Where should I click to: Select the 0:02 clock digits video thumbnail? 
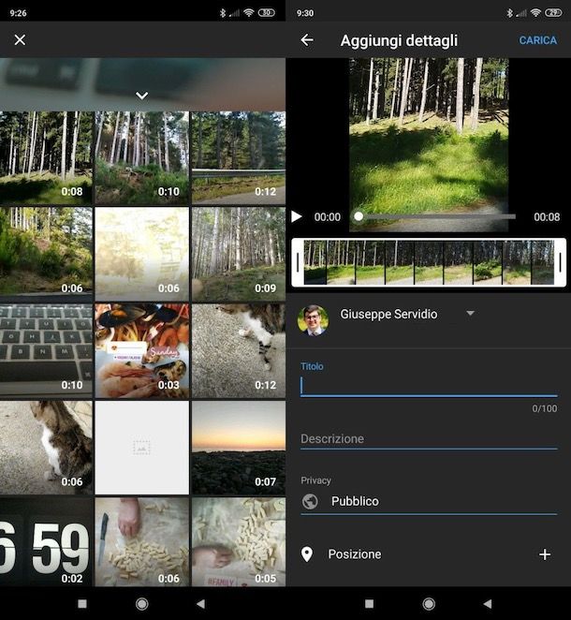[46, 541]
